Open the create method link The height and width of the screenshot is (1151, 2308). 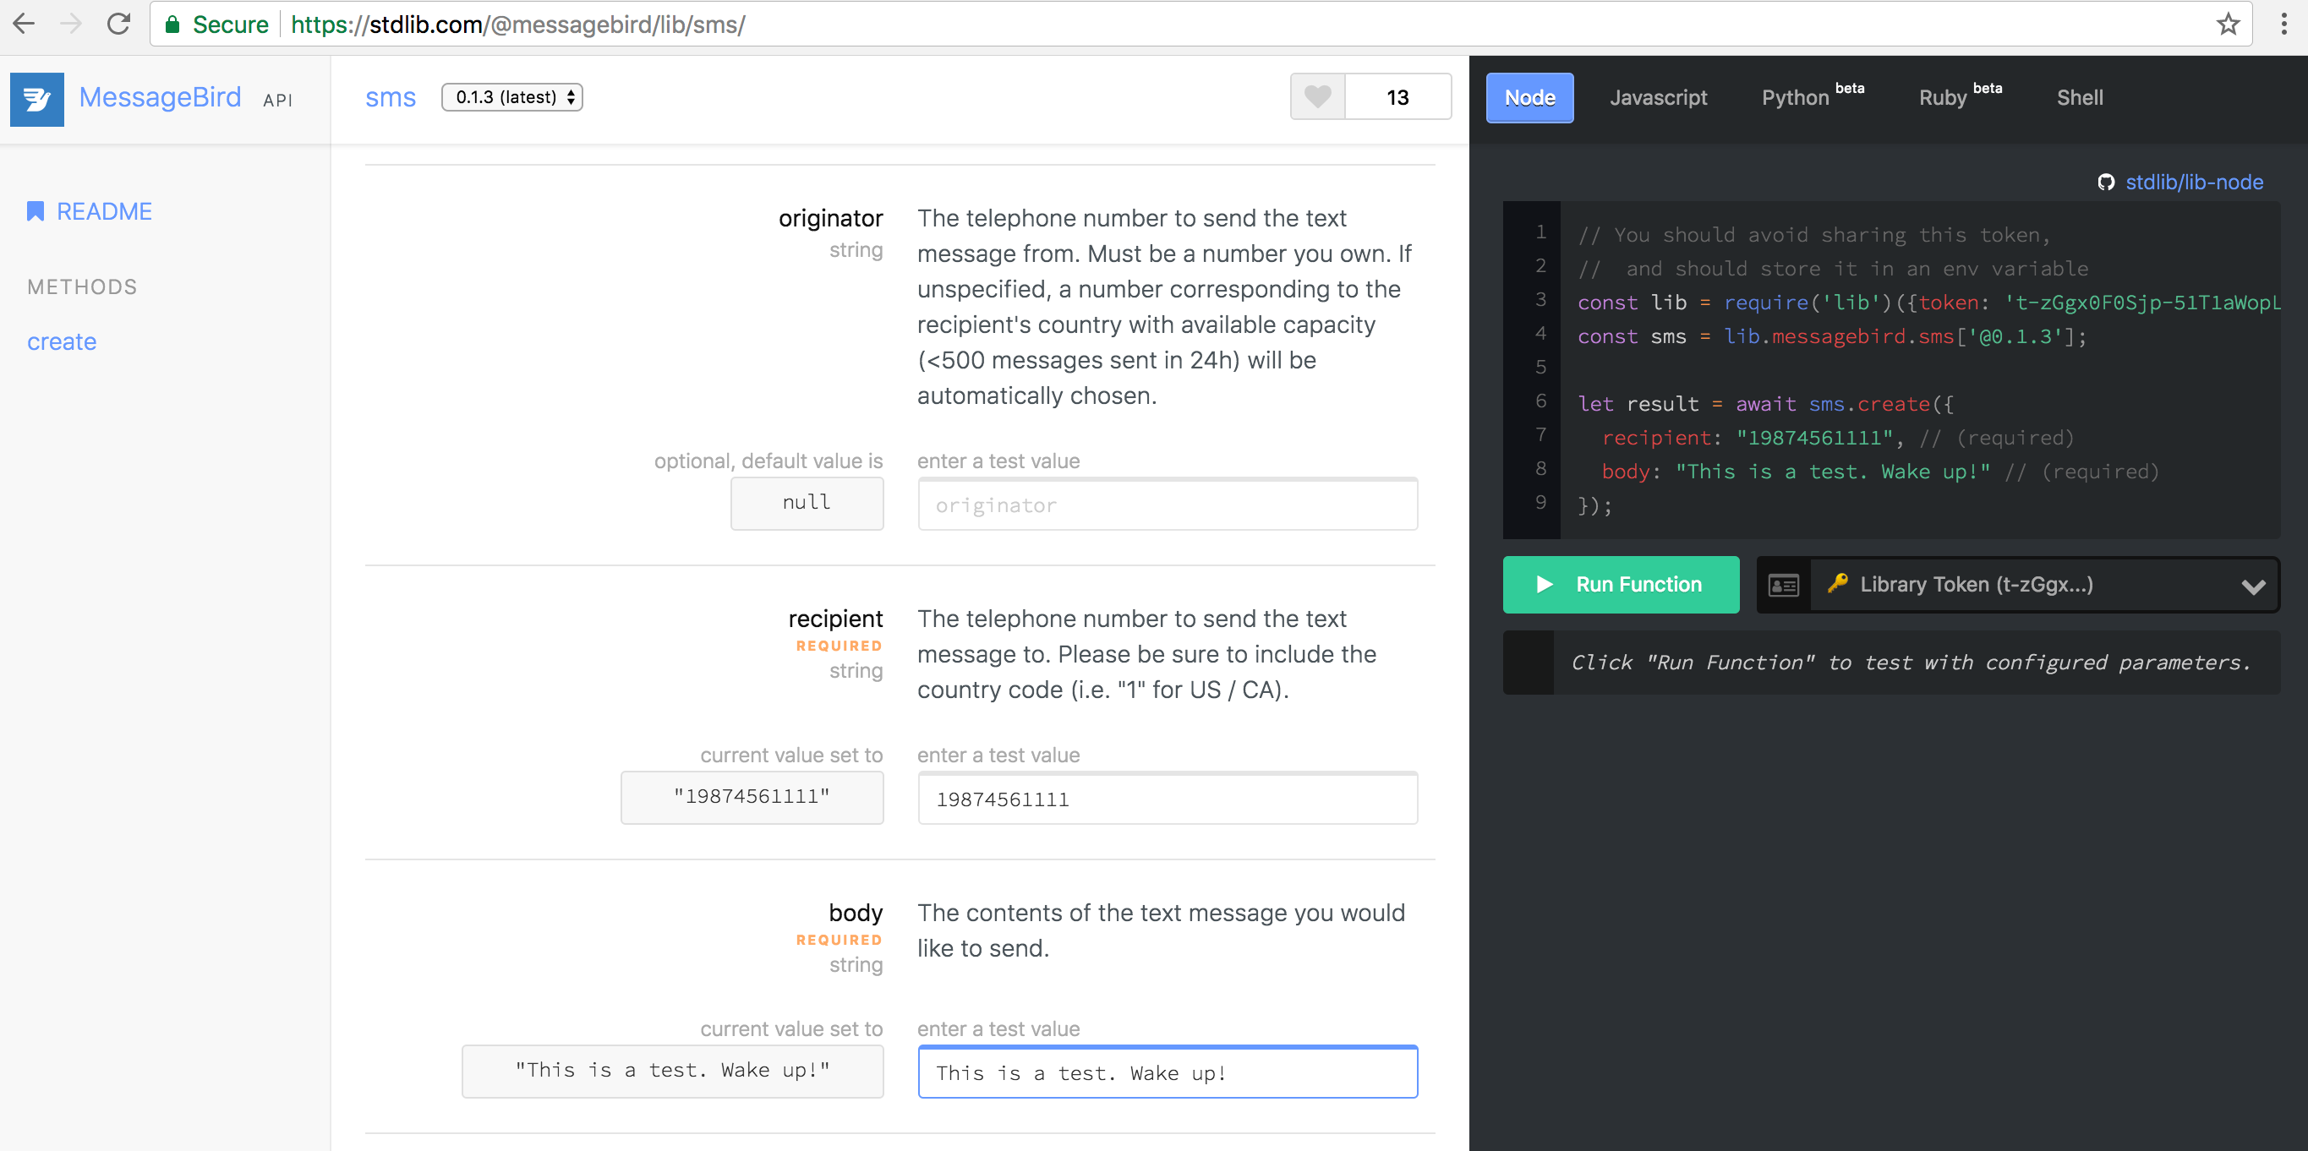[62, 341]
